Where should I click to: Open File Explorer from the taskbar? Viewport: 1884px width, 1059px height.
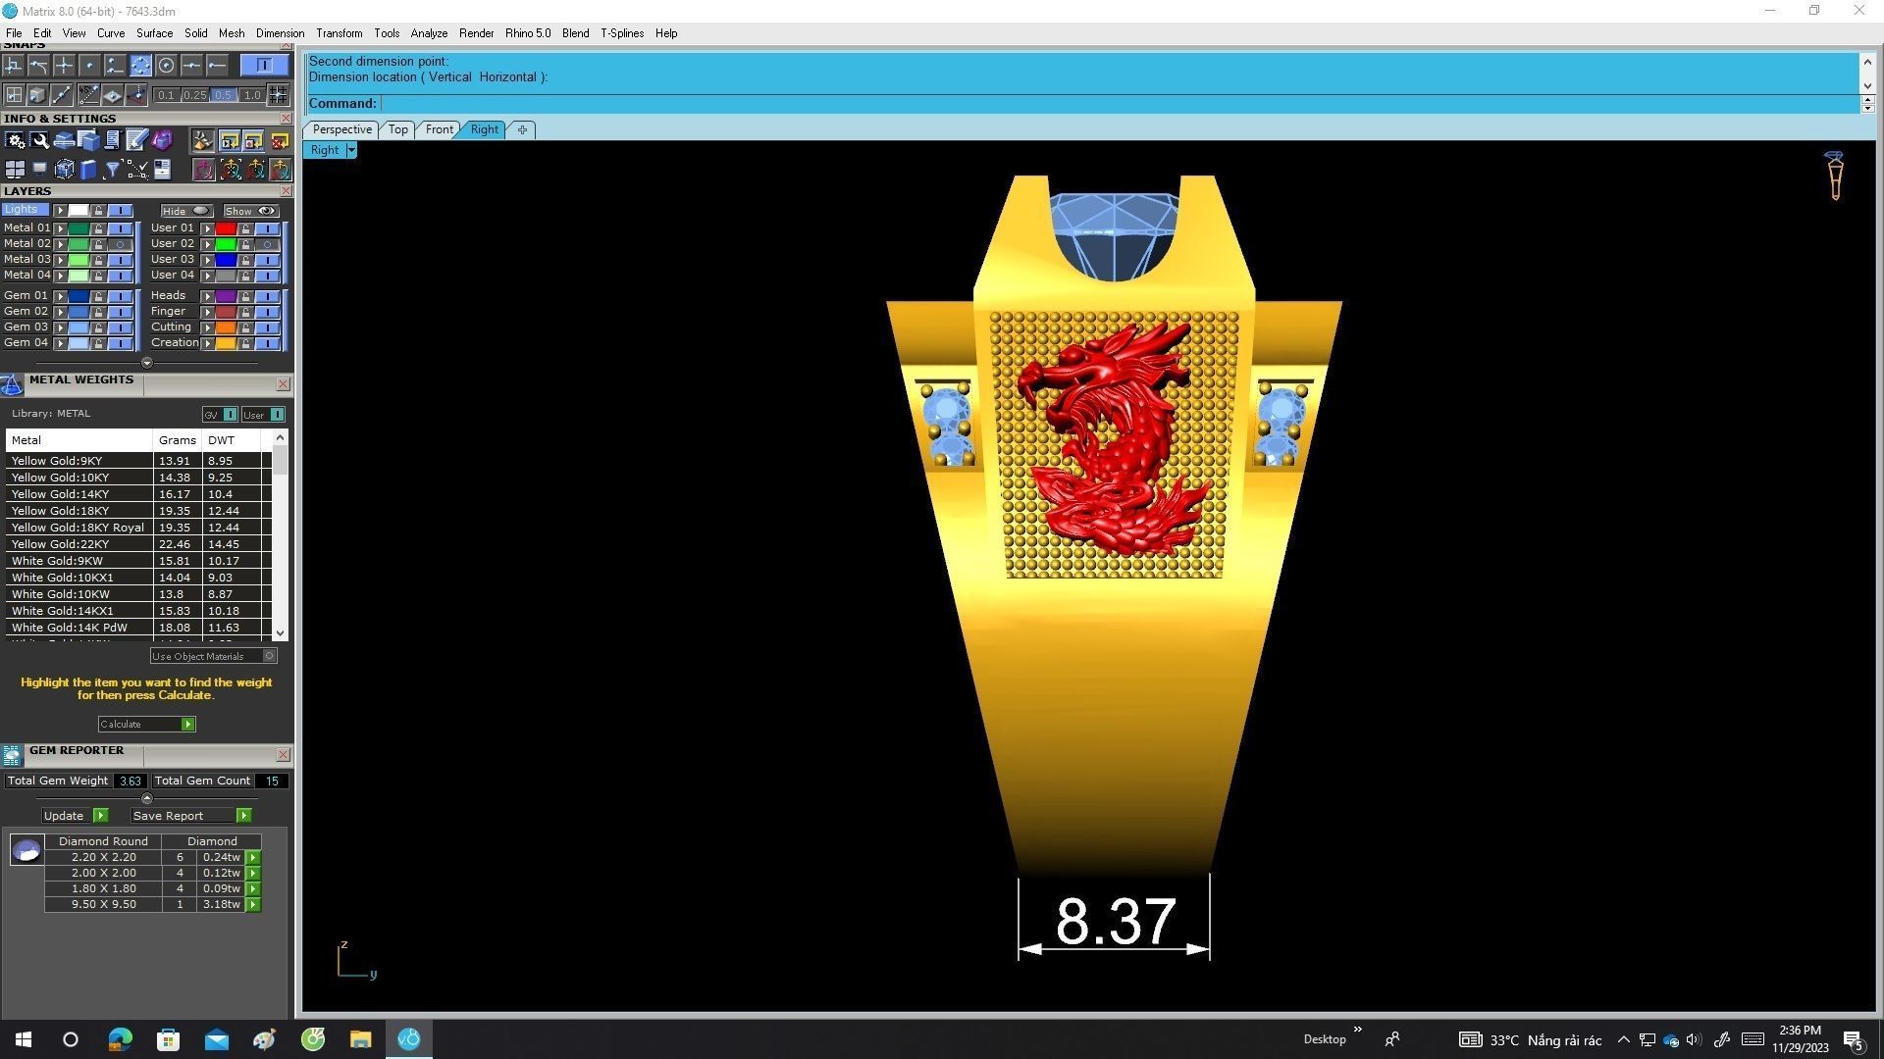pos(360,1039)
